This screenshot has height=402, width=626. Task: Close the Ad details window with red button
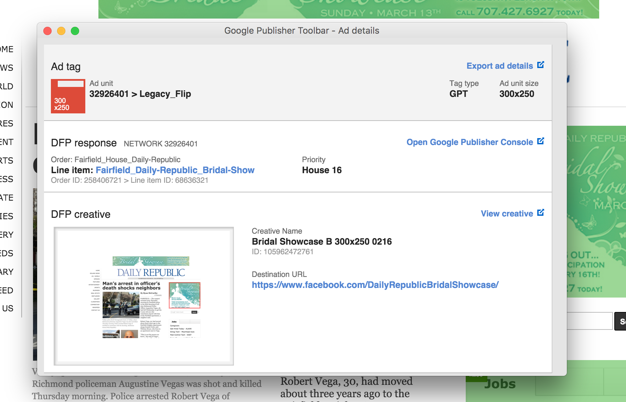(47, 31)
